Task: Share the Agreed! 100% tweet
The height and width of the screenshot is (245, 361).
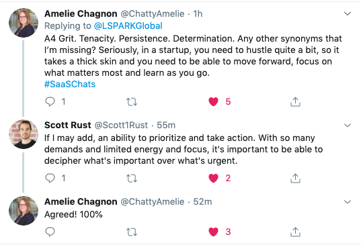Action: click(295, 232)
